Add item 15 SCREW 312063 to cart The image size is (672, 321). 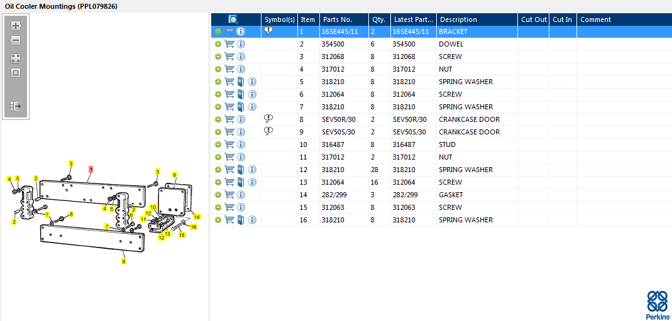(x=229, y=207)
